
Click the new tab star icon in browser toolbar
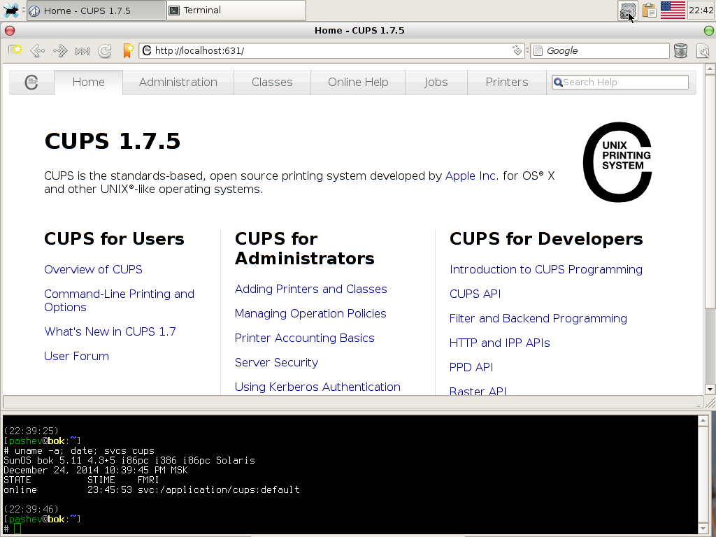point(15,50)
